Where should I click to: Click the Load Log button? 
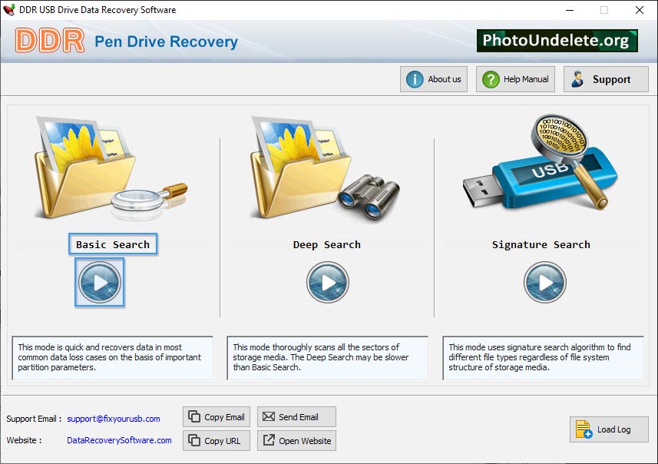(609, 429)
